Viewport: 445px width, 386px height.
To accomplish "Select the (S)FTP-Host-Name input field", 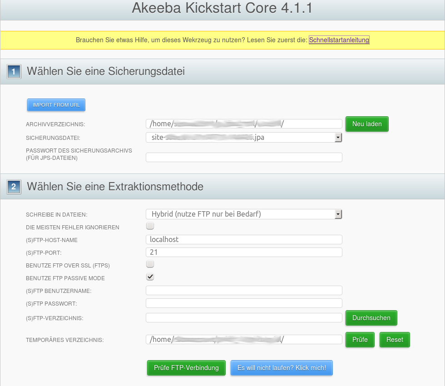I will tap(244, 240).
